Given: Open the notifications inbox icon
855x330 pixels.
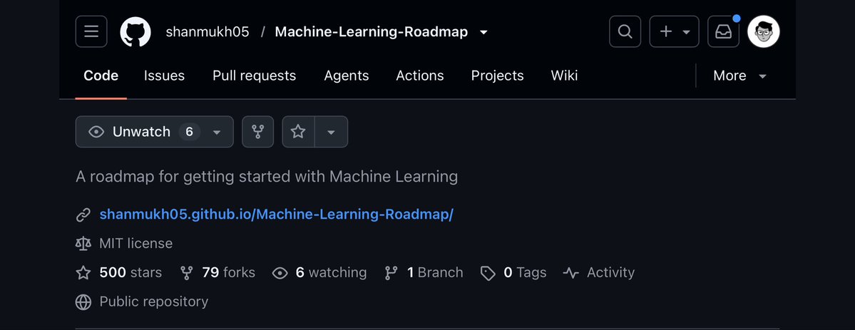Looking at the screenshot, I should 723,31.
